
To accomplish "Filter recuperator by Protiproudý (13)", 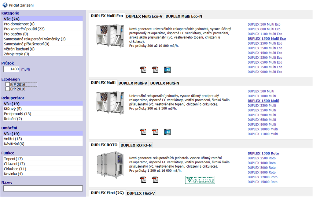I will (x=43, y=114).
